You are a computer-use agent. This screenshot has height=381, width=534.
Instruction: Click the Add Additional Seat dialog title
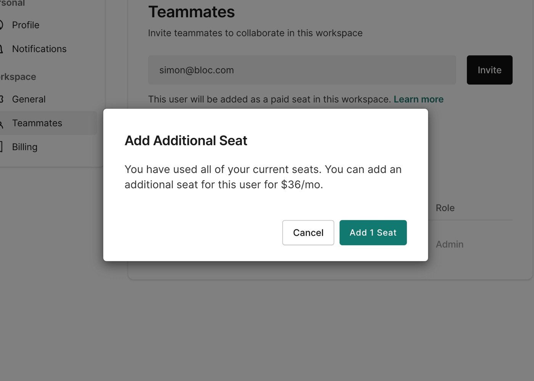point(186,141)
